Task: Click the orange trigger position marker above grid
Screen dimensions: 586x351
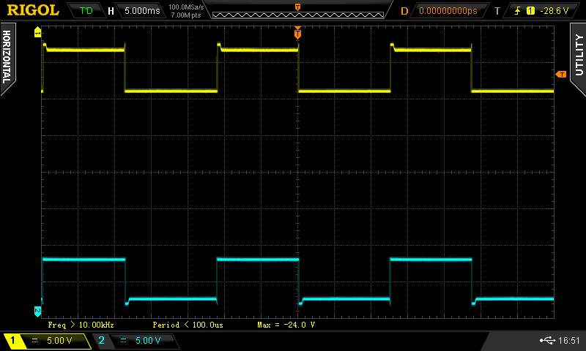Action: point(297,32)
